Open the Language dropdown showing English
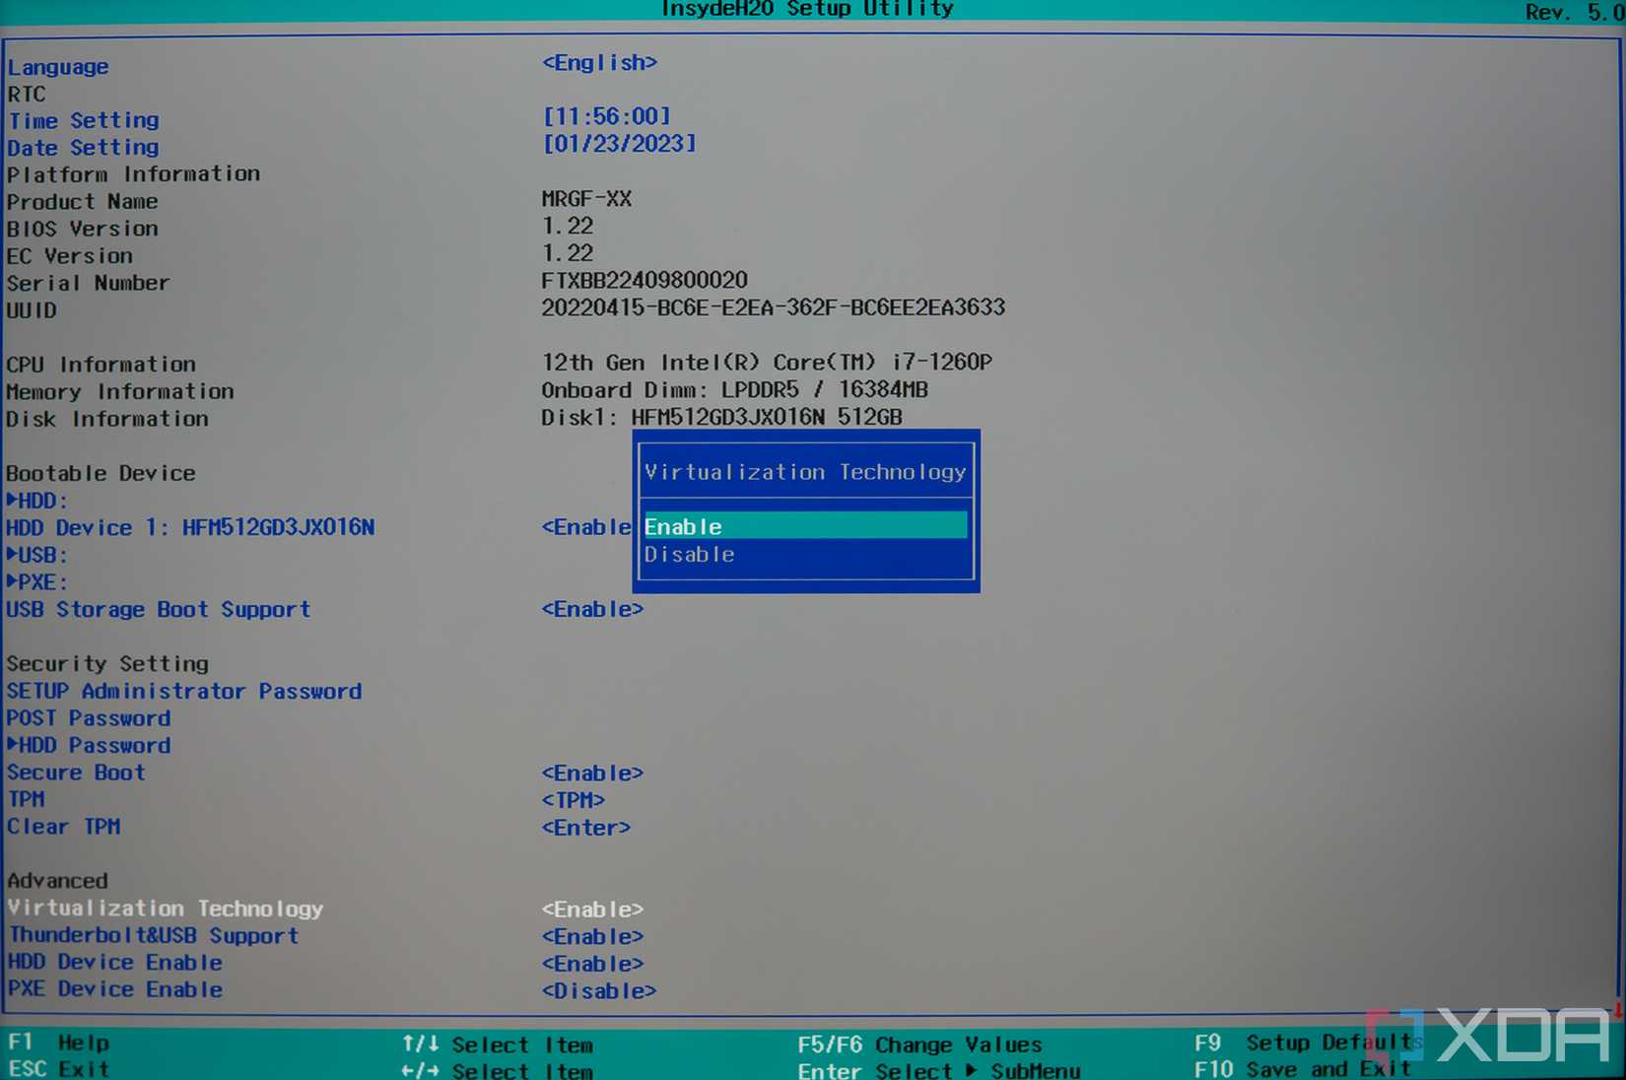The width and height of the screenshot is (1626, 1080). click(x=599, y=62)
